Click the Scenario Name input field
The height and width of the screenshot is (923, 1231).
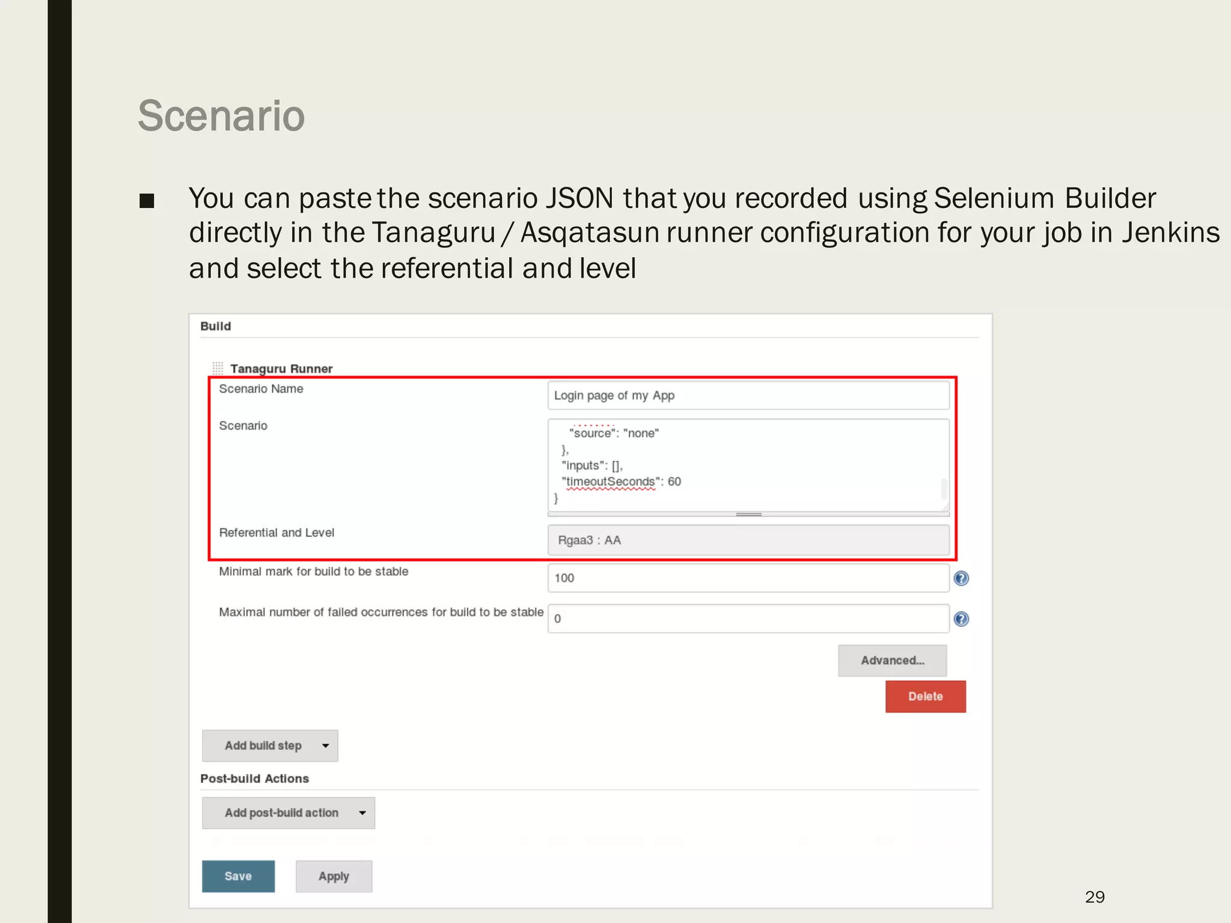[748, 395]
